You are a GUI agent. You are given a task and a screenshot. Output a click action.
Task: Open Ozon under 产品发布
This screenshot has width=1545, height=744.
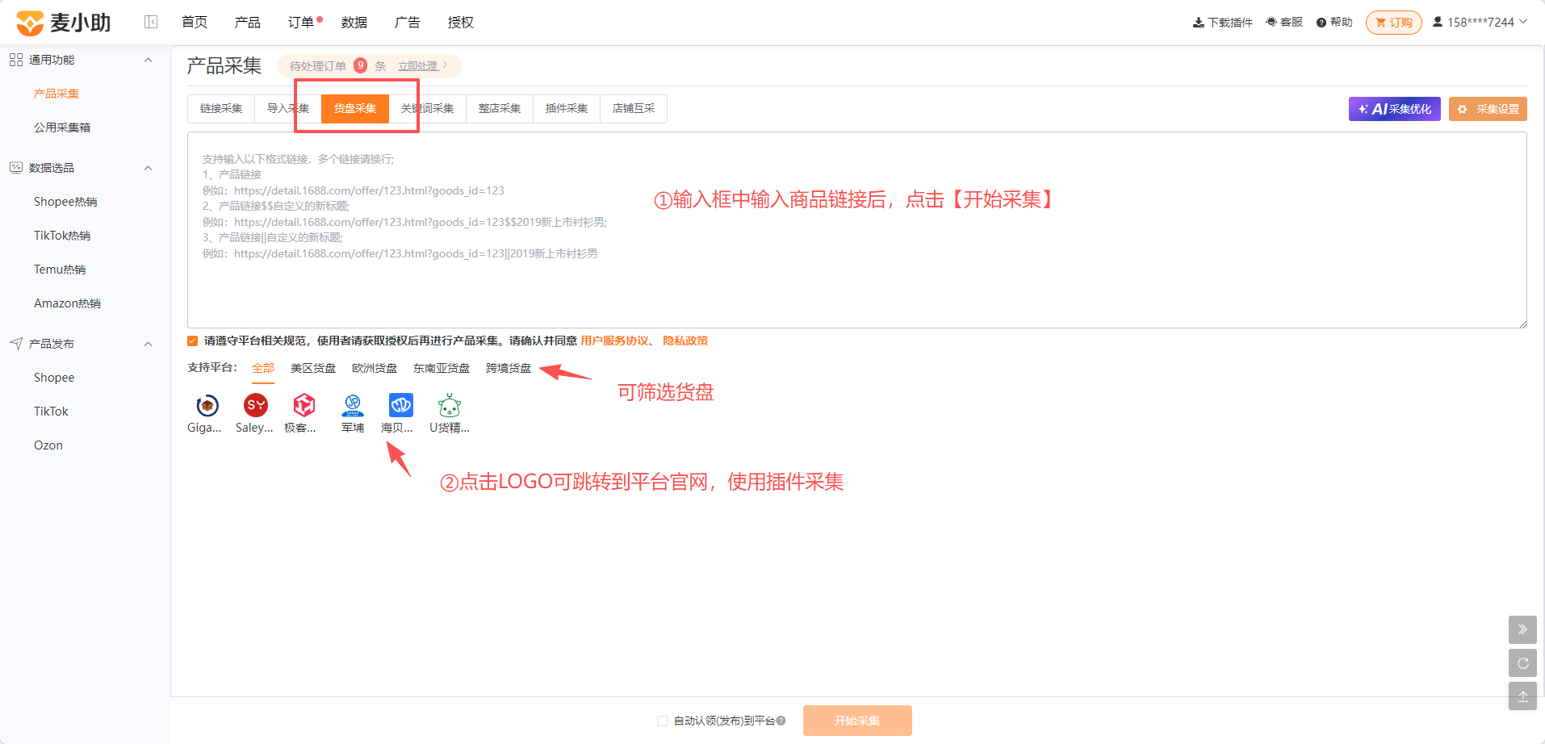[48, 445]
